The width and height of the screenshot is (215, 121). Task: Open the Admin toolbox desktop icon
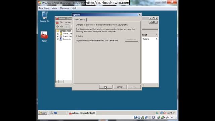pyautogui.click(x=44, y=36)
